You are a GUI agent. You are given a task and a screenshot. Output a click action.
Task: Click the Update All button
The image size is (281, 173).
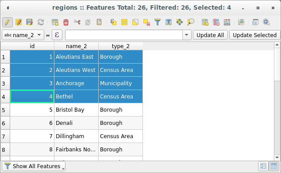click(210, 35)
